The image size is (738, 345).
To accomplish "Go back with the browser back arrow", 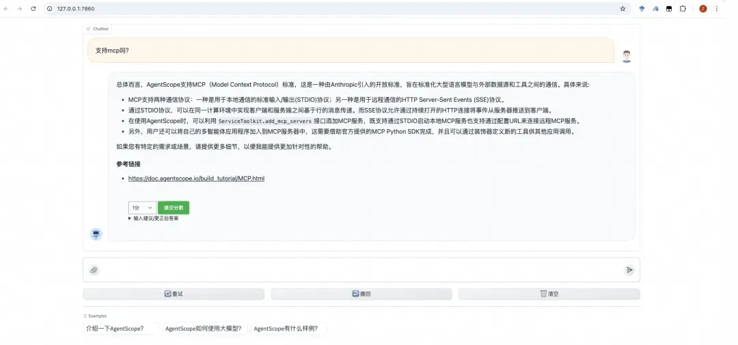I will [6, 8].
